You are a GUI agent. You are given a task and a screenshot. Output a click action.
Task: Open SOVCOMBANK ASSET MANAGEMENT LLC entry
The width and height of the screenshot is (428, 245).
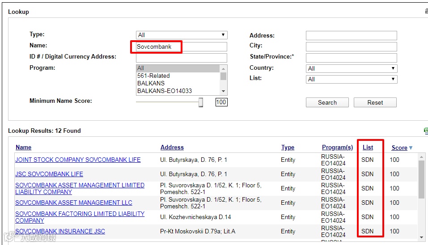coord(74,203)
